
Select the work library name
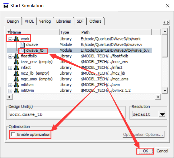(25, 39)
